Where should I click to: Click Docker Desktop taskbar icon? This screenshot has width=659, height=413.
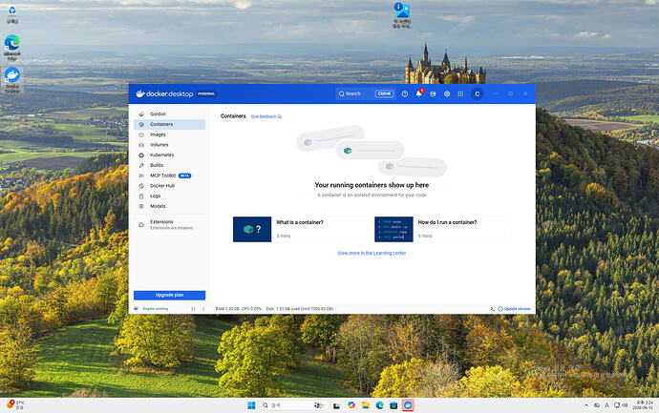click(408, 405)
